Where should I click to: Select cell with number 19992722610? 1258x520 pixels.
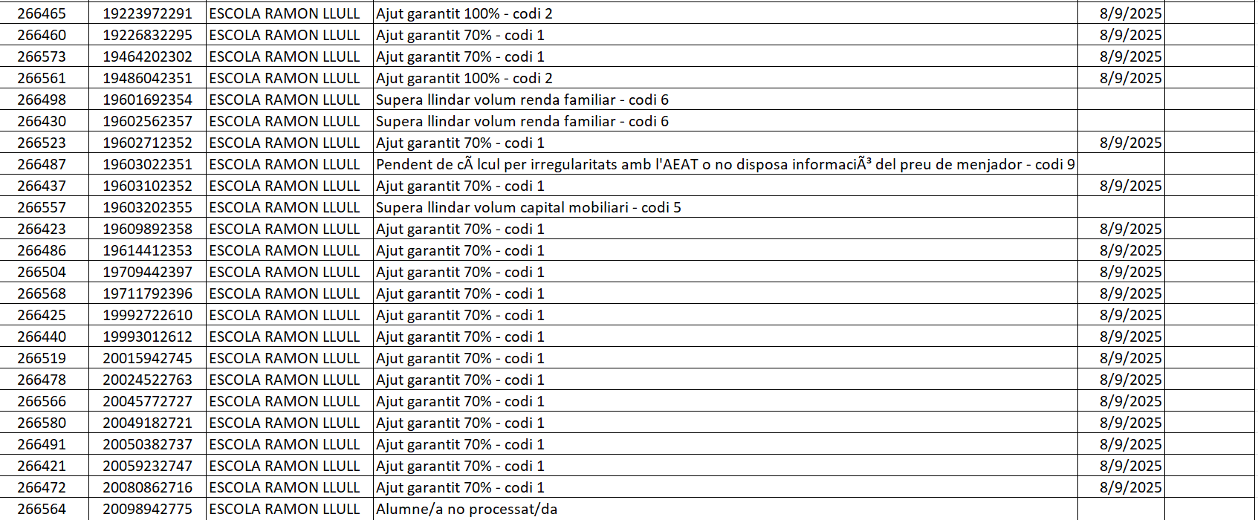(x=147, y=315)
